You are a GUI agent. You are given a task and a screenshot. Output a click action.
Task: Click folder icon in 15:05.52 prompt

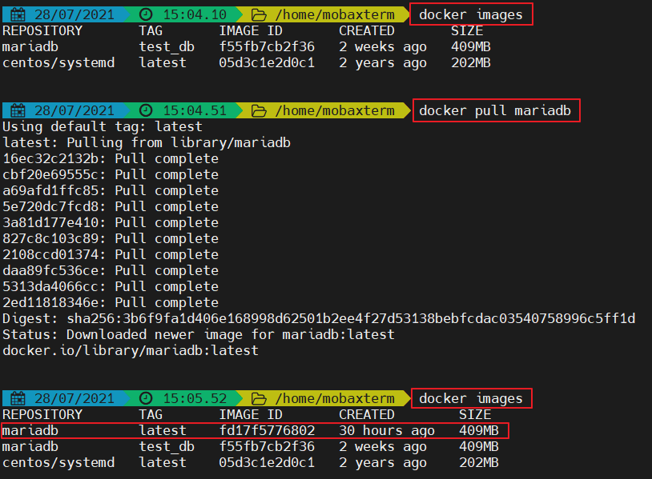point(259,399)
